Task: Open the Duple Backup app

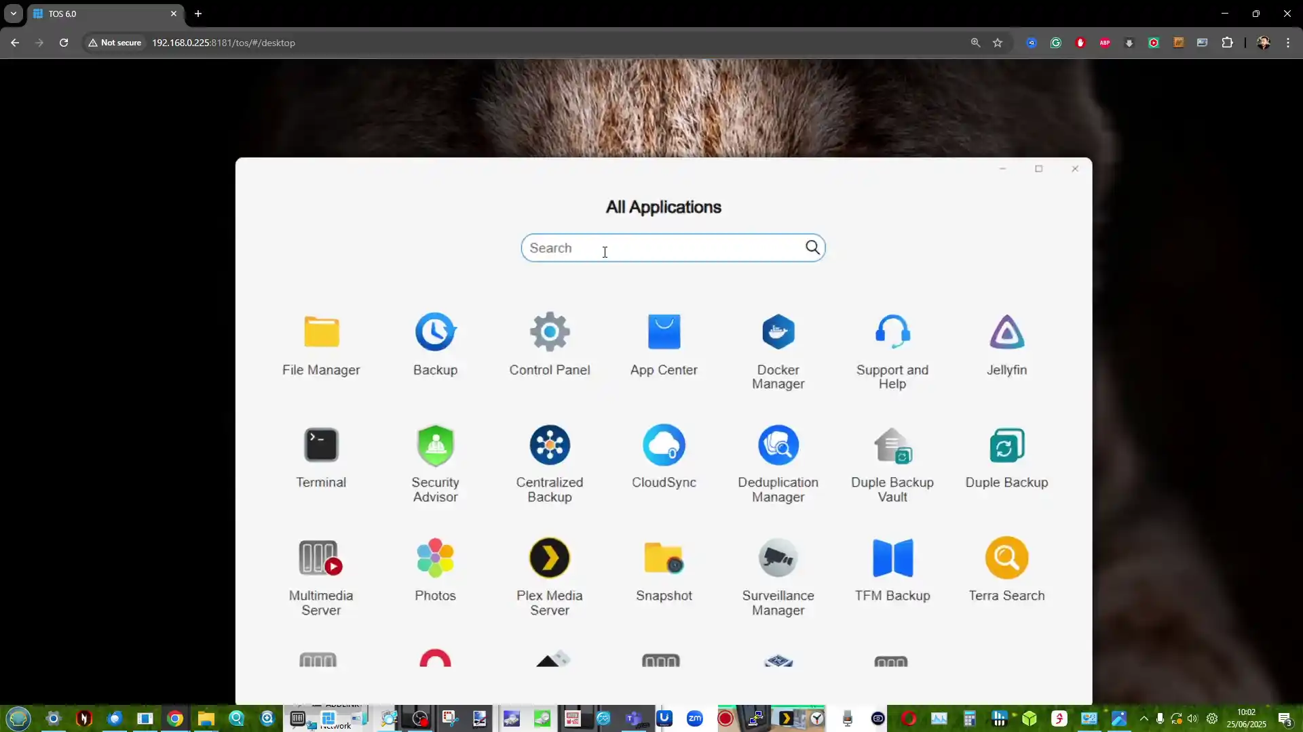Action: [1006, 445]
